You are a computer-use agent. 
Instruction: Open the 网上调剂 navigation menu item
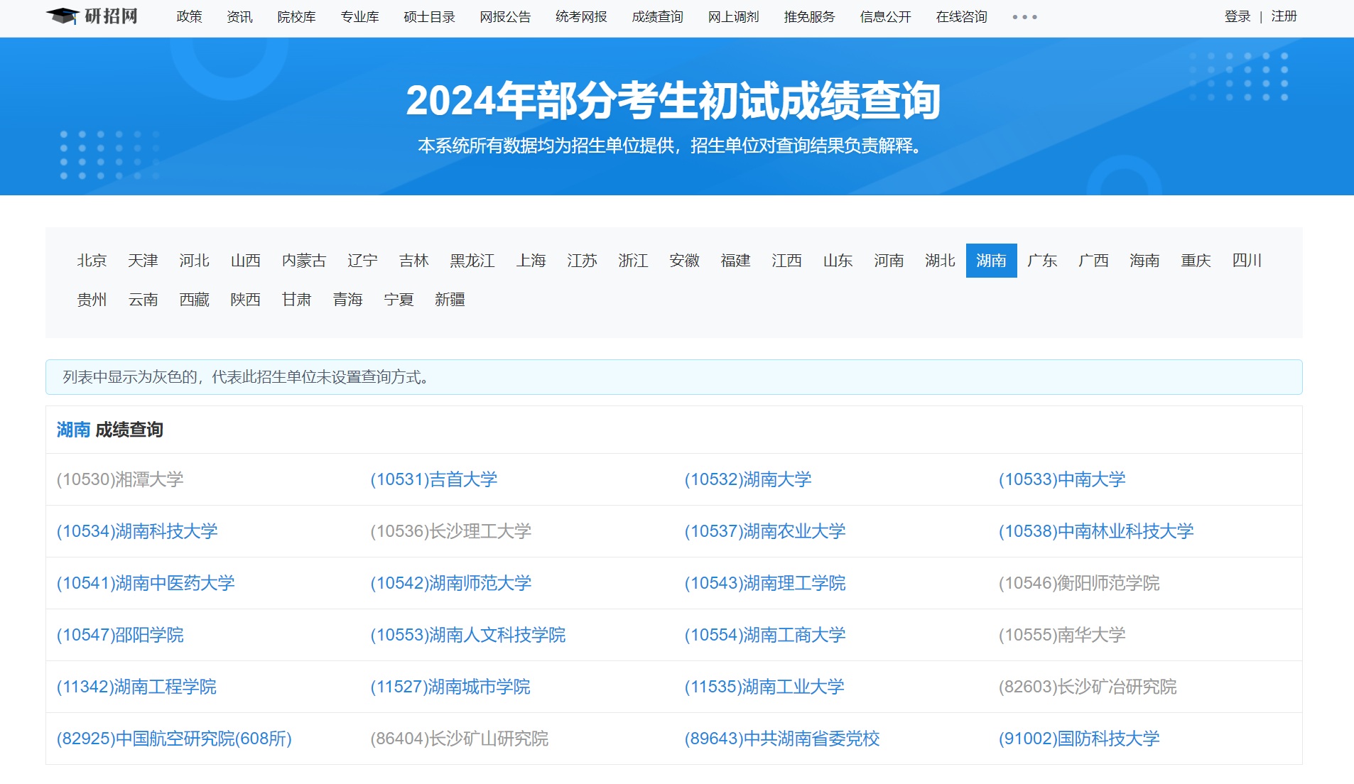[x=733, y=17]
